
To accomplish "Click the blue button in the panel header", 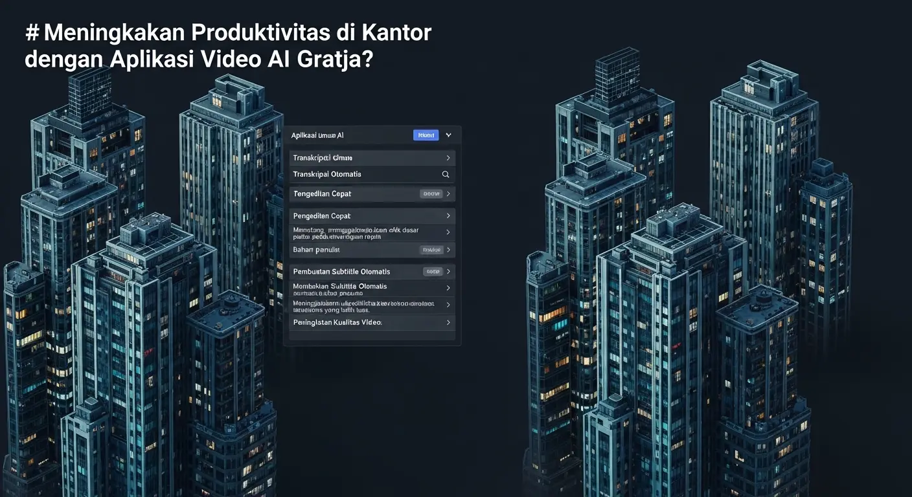I will [x=426, y=135].
